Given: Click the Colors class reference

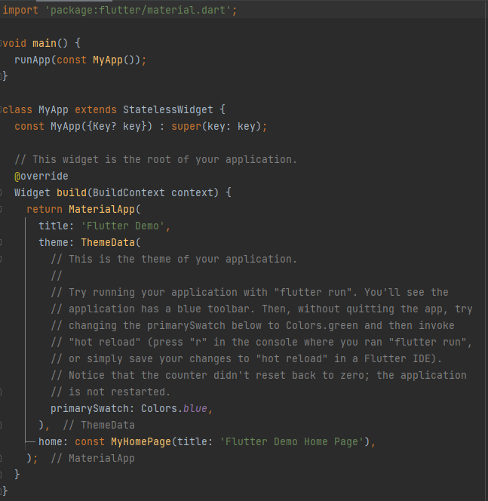Looking at the screenshot, I should pyautogui.click(x=159, y=409).
